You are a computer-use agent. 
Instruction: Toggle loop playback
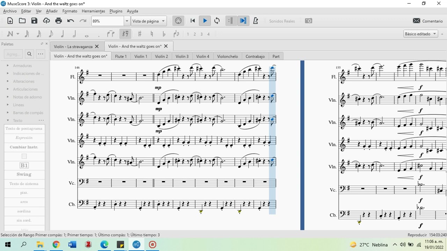pyautogui.click(x=217, y=21)
